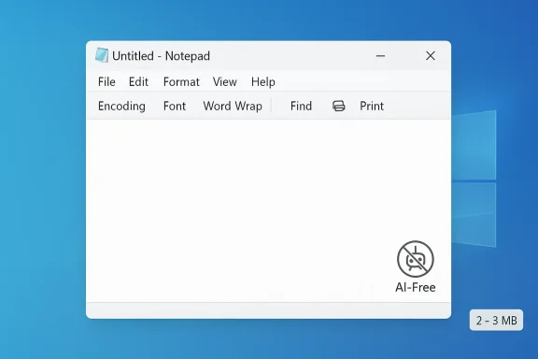Click the AI-Free robot badge icon
Screen dimensions: 538x359
click(x=416, y=259)
